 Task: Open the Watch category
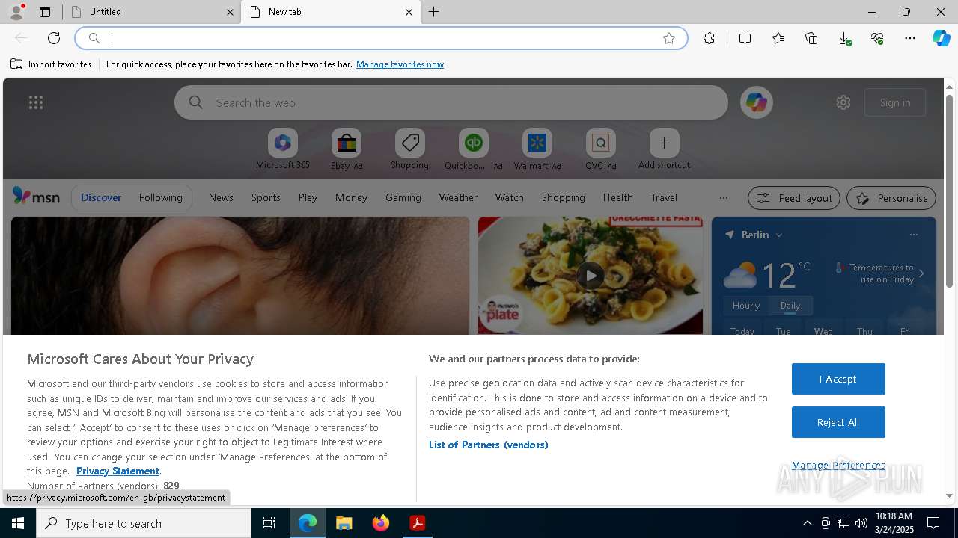[x=510, y=197]
